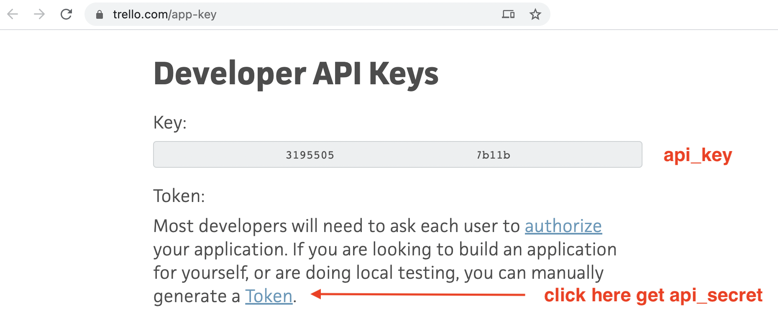Select the Key: label

pos(170,123)
